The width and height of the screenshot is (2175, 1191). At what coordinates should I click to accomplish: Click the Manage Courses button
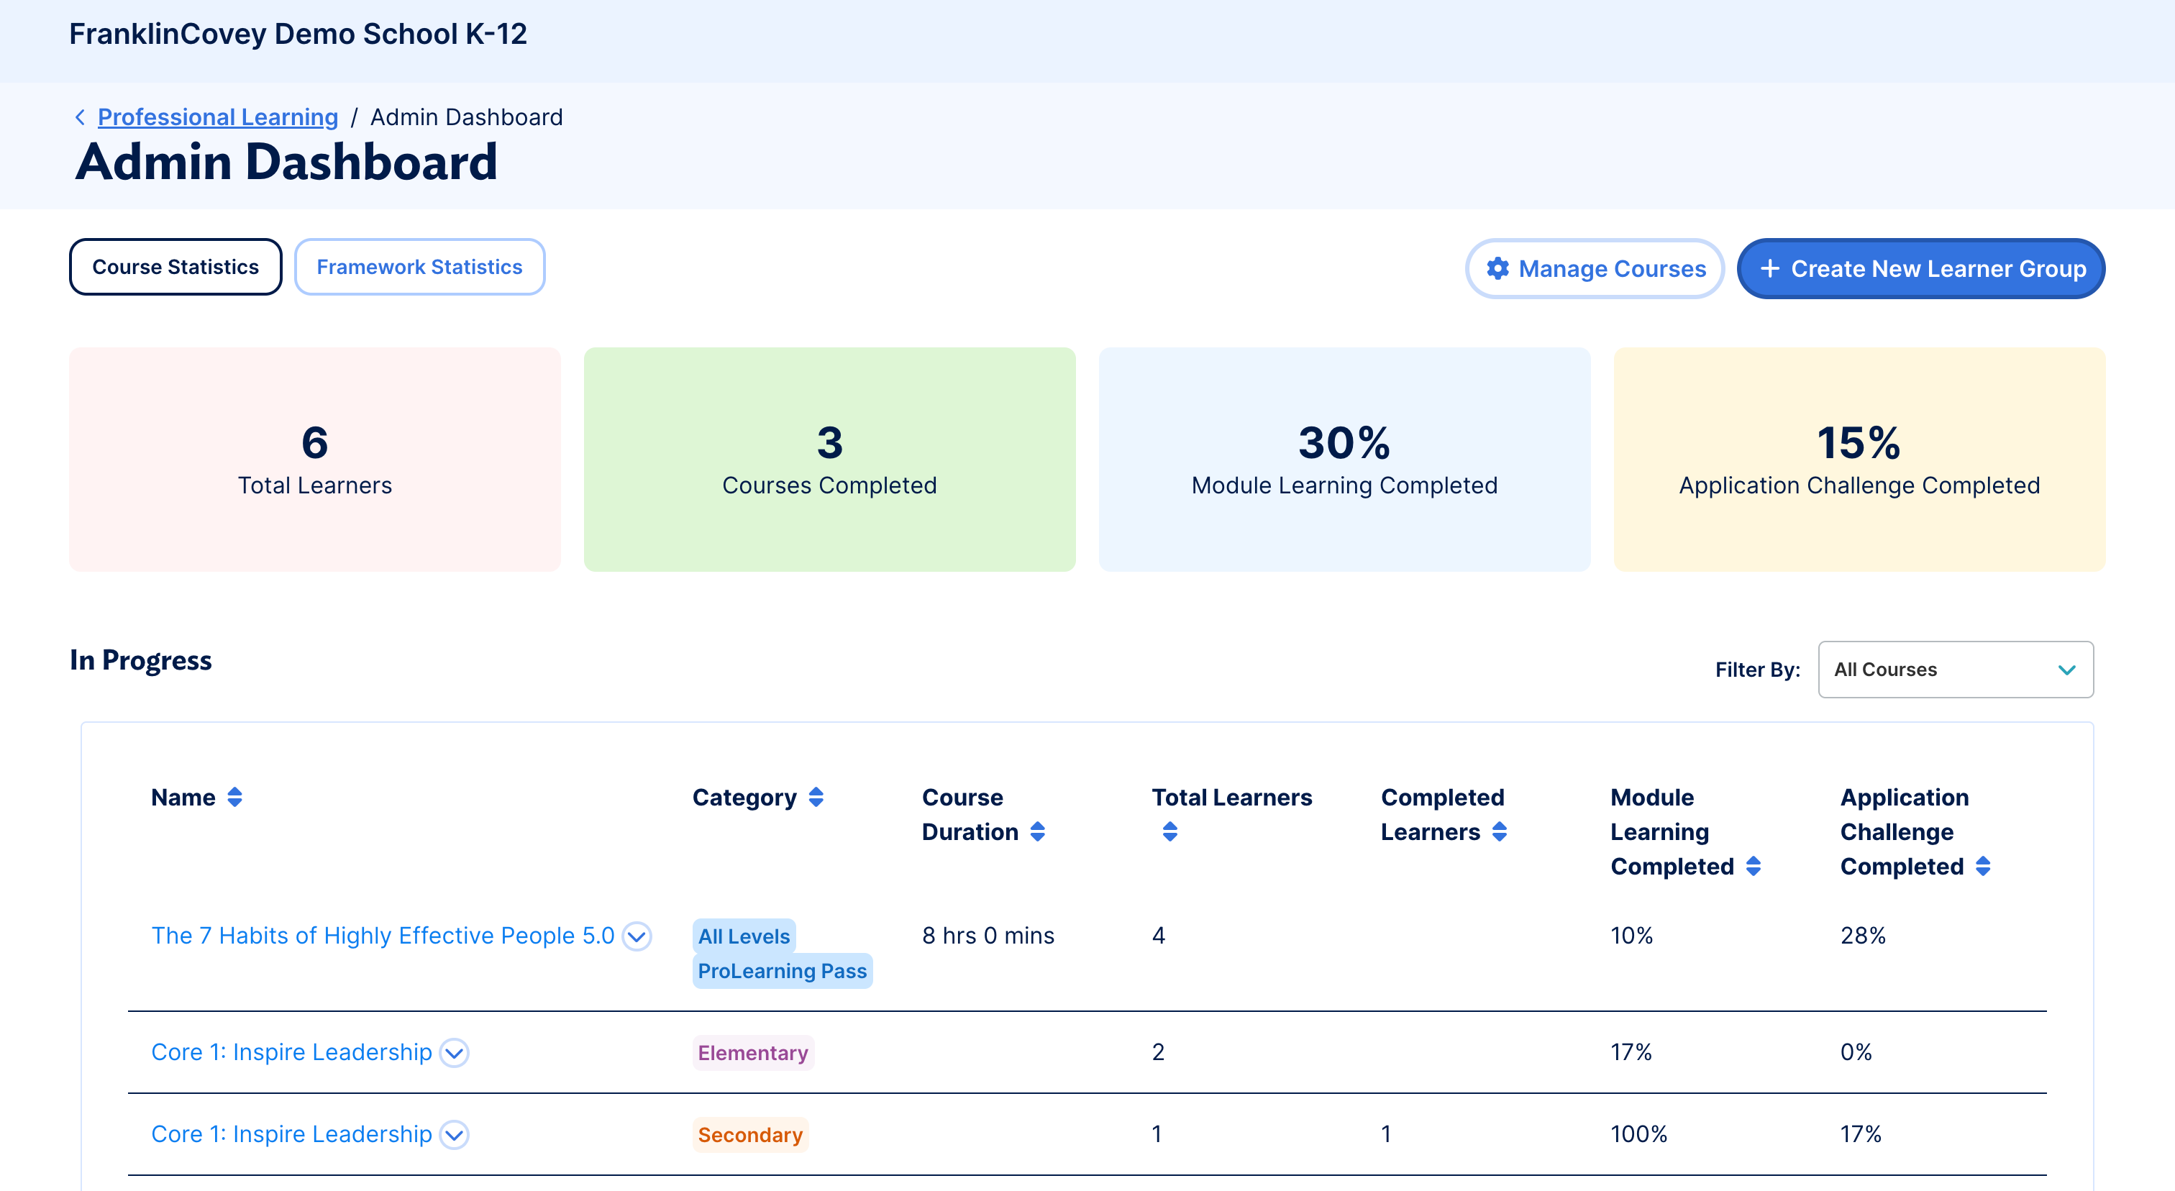coord(1595,268)
